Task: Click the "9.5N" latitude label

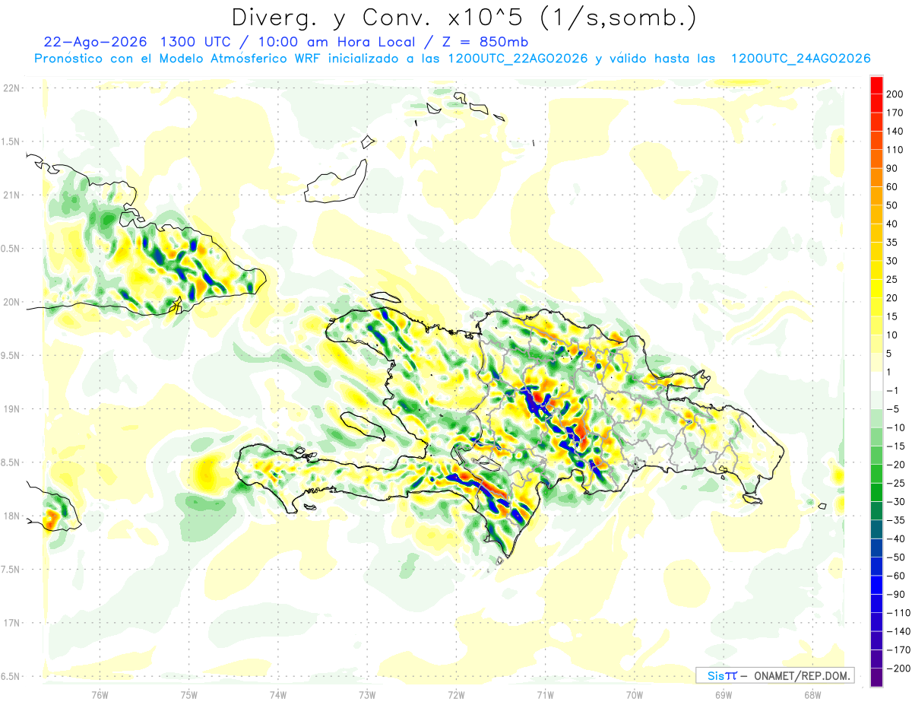Action: pyautogui.click(x=11, y=356)
